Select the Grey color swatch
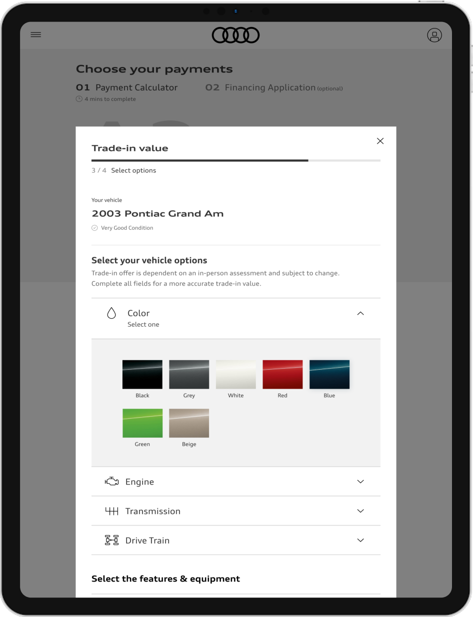Image resolution: width=473 pixels, height=617 pixels. click(189, 374)
